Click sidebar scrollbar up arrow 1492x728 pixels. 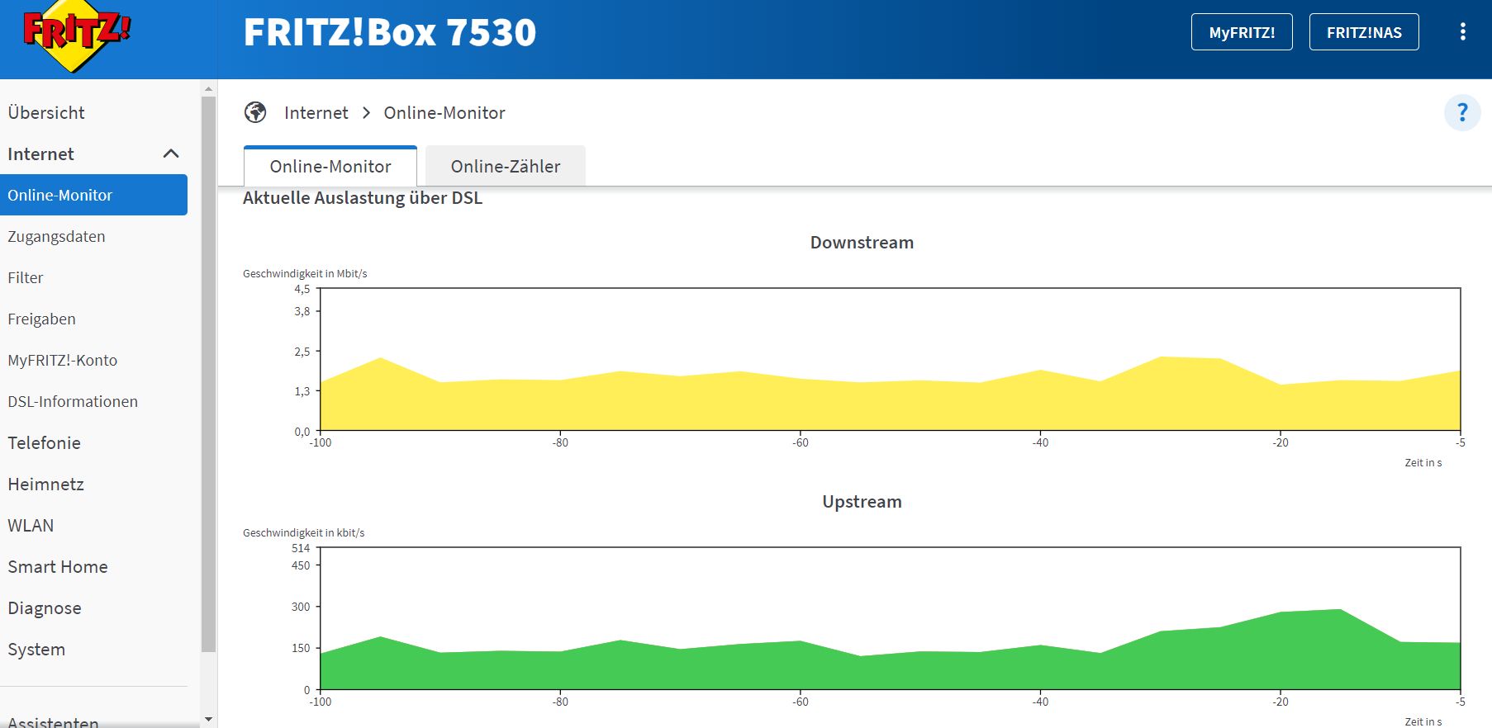pos(208,88)
